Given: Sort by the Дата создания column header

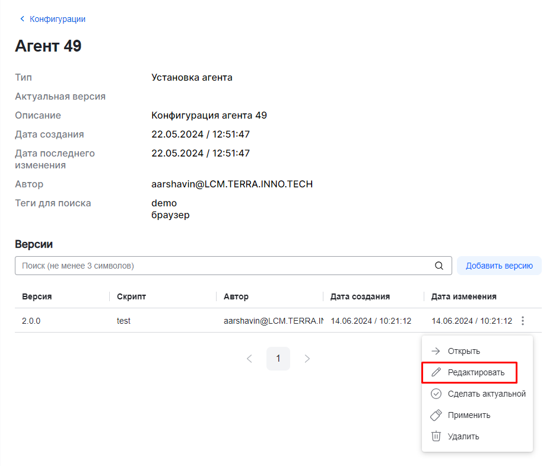Looking at the screenshot, I should (360, 296).
